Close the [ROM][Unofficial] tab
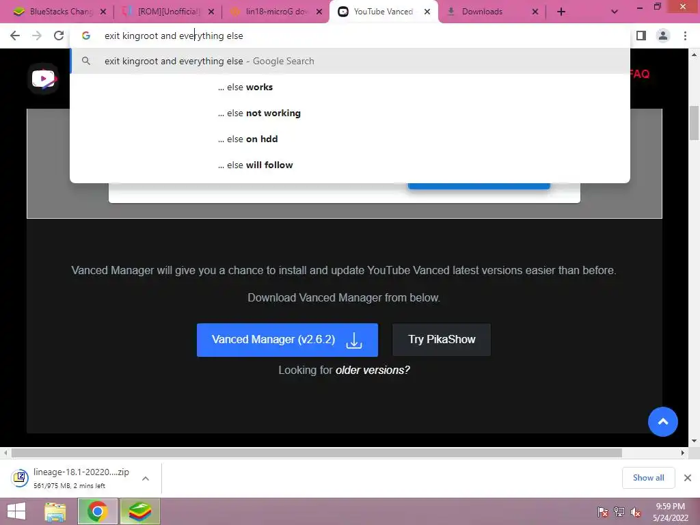 211,12
